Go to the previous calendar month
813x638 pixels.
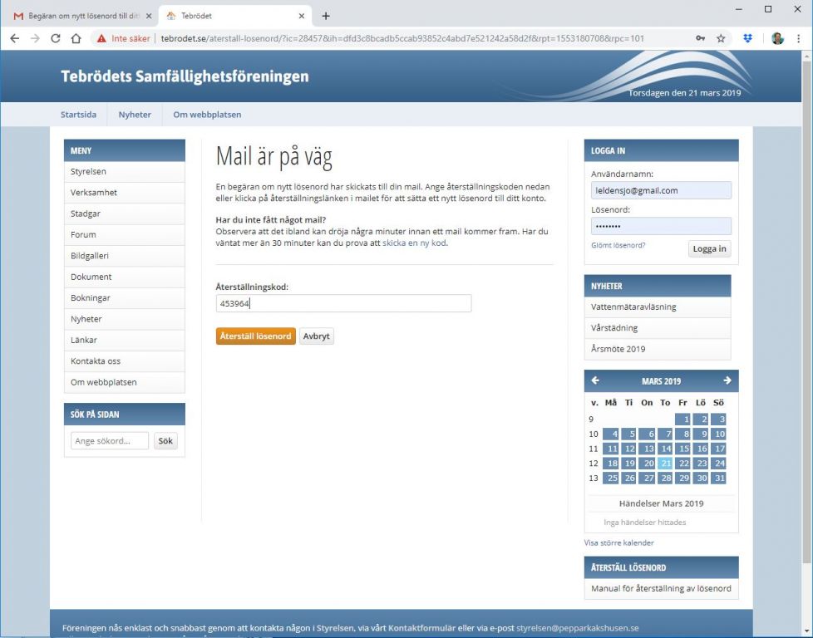(x=595, y=380)
